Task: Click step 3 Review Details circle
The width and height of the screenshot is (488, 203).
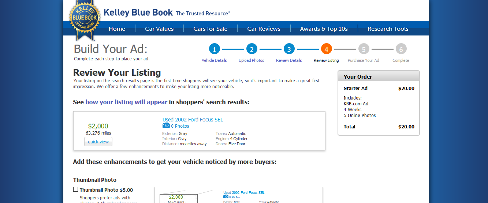Action: [289, 49]
